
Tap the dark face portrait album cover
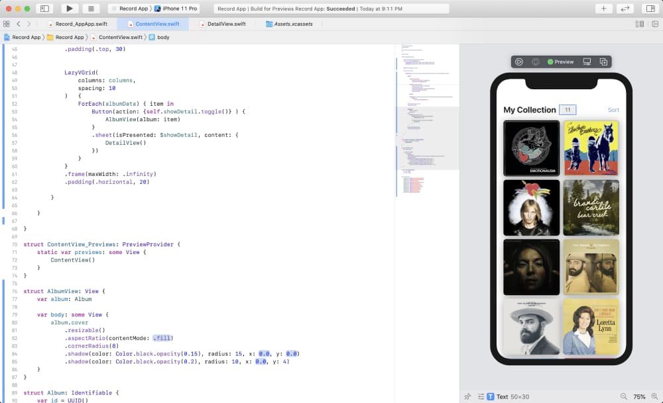point(532,267)
